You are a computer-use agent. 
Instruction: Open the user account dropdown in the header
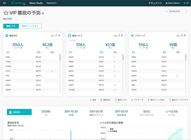pyautogui.click(x=173, y=3)
